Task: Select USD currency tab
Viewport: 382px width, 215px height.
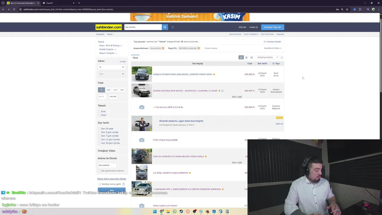Action: 108,90
